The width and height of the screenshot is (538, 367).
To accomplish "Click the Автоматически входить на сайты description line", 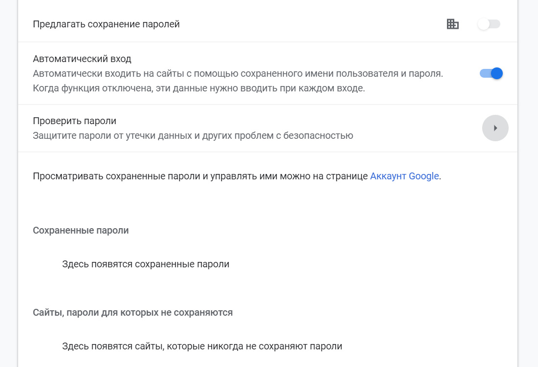I will [237, 74].
